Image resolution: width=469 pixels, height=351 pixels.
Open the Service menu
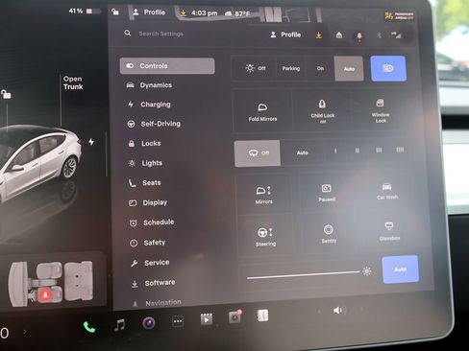point(150,263)
